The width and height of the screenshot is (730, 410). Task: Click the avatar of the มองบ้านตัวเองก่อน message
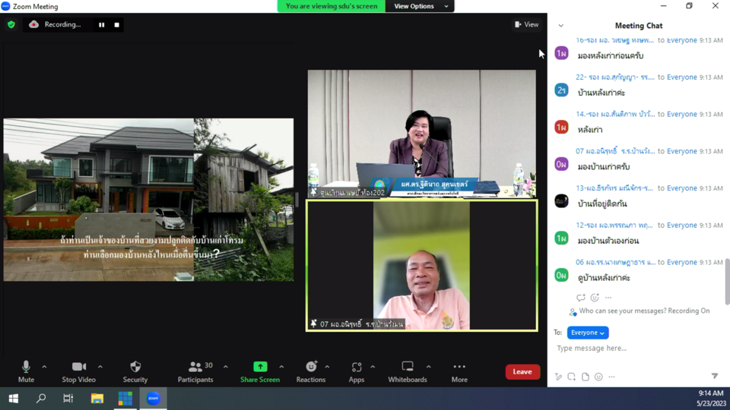click(x=561, y=238)
